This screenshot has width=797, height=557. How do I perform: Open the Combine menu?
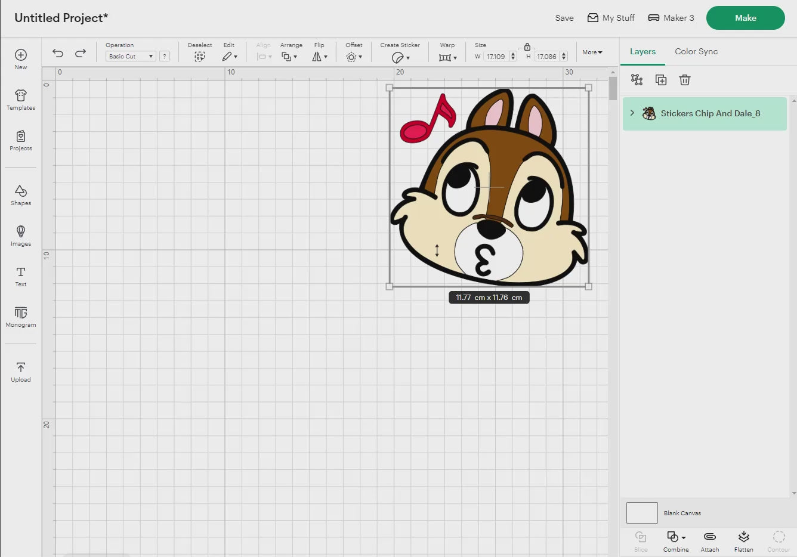[676, 541]
